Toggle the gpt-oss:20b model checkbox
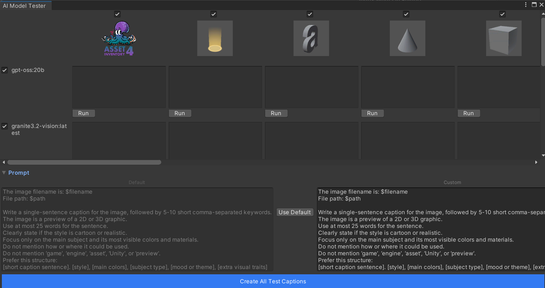The image size is (545, 288). [5, 70]
